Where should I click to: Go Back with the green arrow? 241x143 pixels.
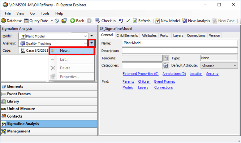(77, 21)
